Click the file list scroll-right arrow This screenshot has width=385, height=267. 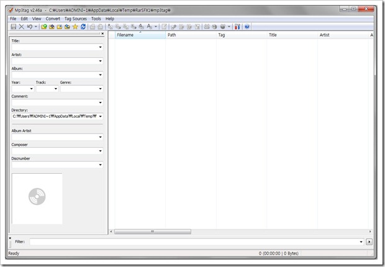(370, 232)
